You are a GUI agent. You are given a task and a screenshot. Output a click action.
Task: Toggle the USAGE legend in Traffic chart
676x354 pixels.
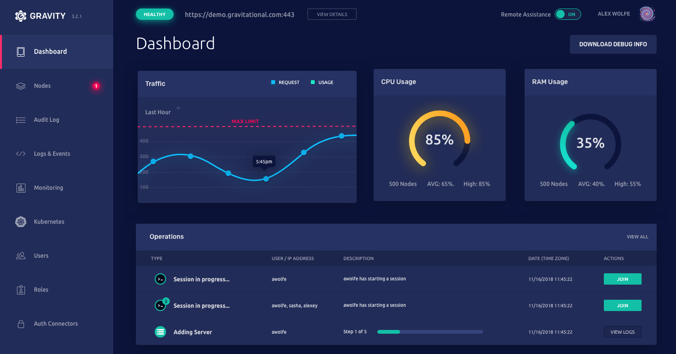click(322, 82)
